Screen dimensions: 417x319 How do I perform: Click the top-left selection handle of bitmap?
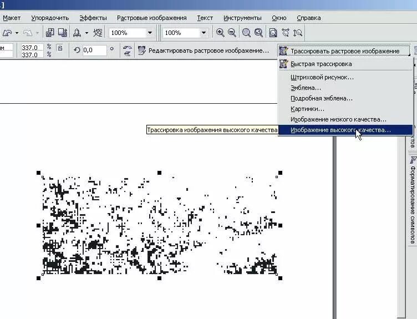(x=39, y=173)
